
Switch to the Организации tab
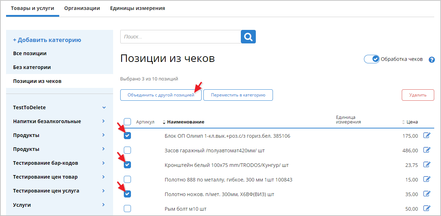pos(82,8)
